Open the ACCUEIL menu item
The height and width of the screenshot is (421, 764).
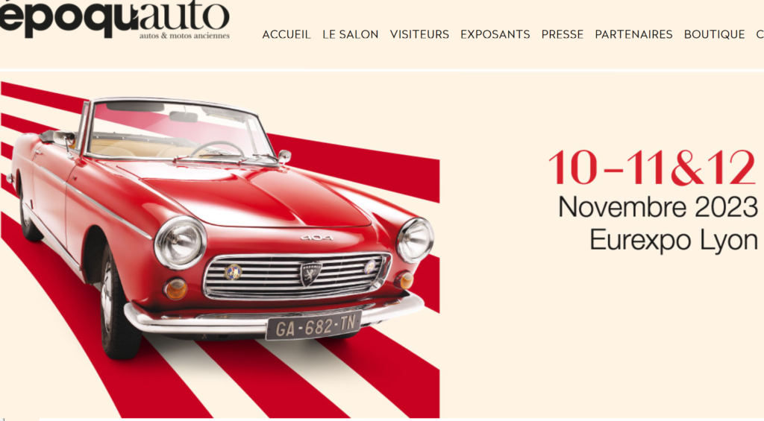coord(286,34)
